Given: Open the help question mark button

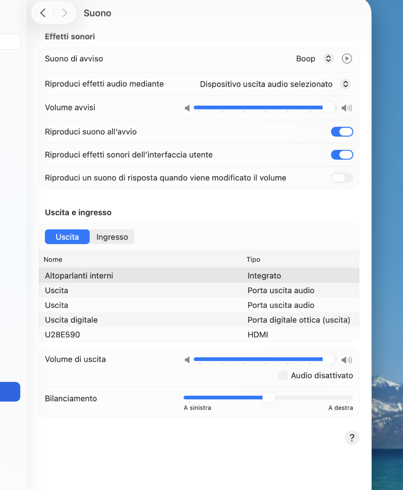Looking at the screenshot, I should (352, 438).
